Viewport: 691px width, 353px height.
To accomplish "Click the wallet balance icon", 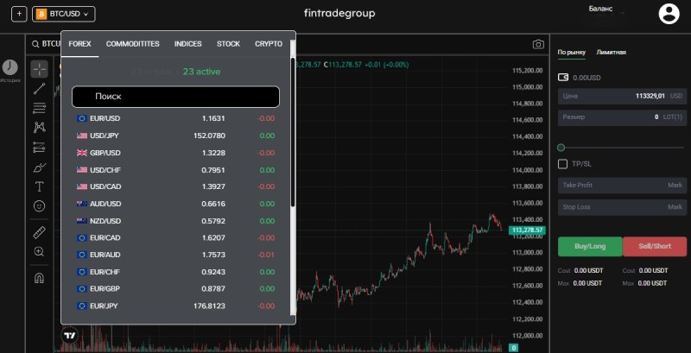I will pos(563,78).
